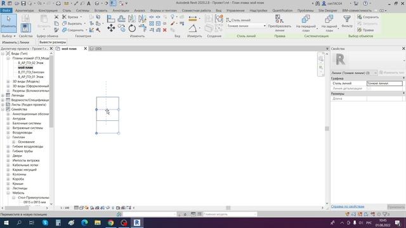Select B_ГП_ПЭ_Генплан view
The width and height of the screenshot is (406, 228).
click(31, 72)
